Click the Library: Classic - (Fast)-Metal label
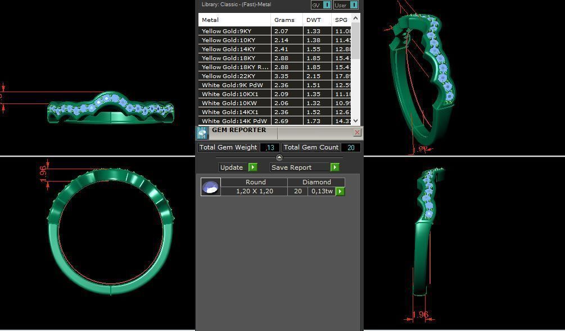Viewport: 565px width, 331px height. coord(236,4)
